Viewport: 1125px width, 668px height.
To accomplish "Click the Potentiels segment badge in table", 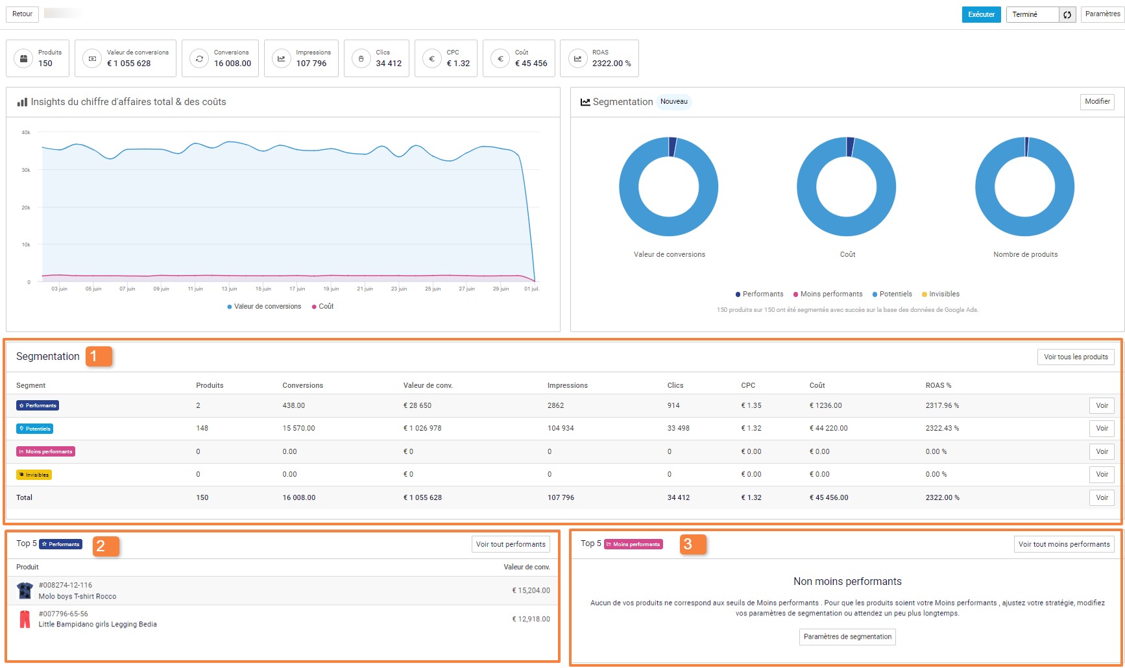I will click(x=35, y=429).
